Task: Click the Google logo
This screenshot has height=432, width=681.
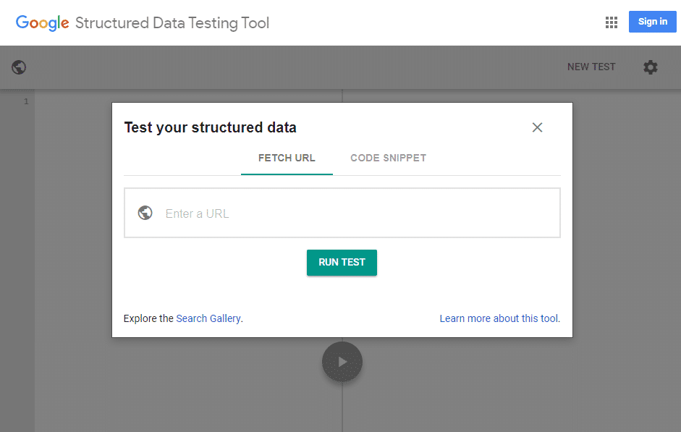Action: 42,23
